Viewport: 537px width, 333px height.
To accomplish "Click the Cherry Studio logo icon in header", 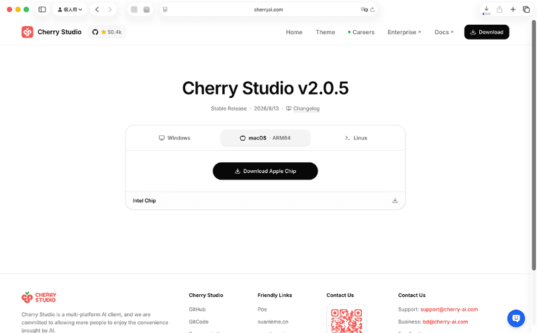I will [x=28, y=32].
